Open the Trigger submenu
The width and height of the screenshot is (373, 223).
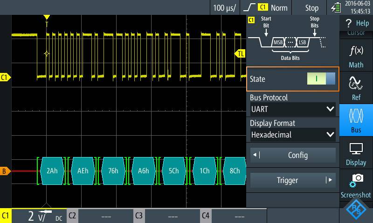click(292, 180)
